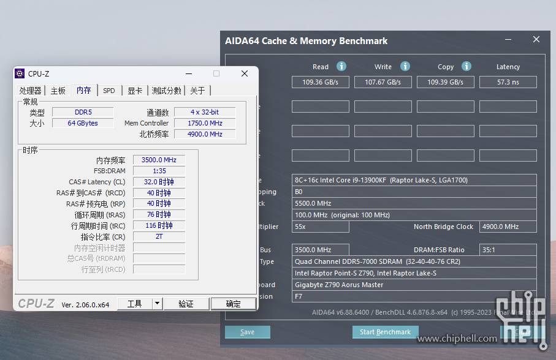Viewport: 556px width, 360px height.
Task: Click the FSB:DRAM 1:35 value
Action: (159, 171)
